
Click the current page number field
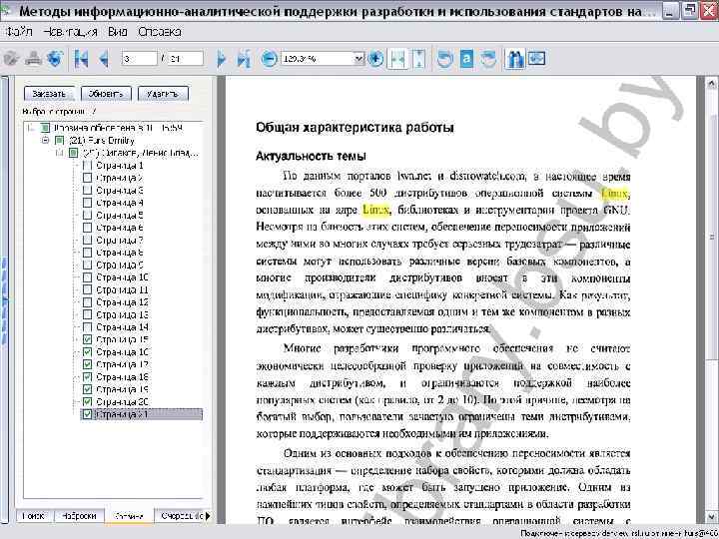click(x=140, y=59)
